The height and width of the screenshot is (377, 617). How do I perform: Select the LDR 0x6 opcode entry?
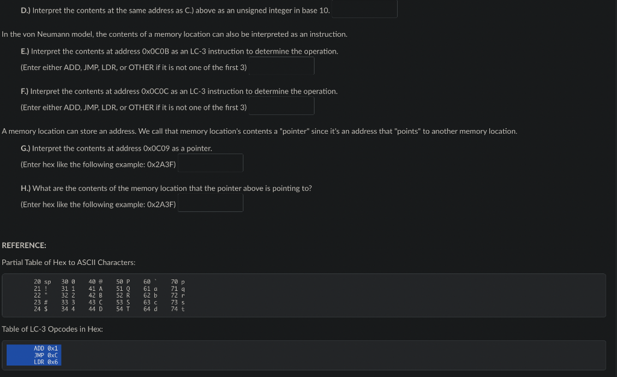33,361
